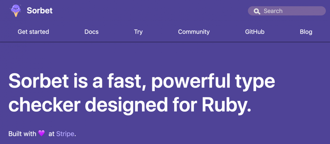Viewport: 330px width, 144px height.
Task: Click the word Ruby in the headline
Action: coord(224,105)
